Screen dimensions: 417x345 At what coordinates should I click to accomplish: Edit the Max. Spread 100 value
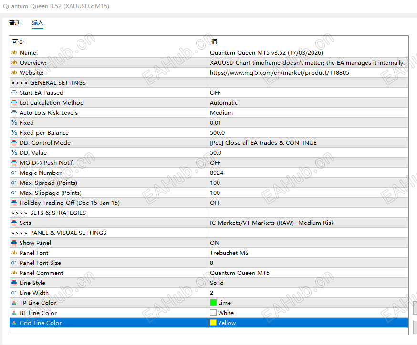(x=308, y=183)
